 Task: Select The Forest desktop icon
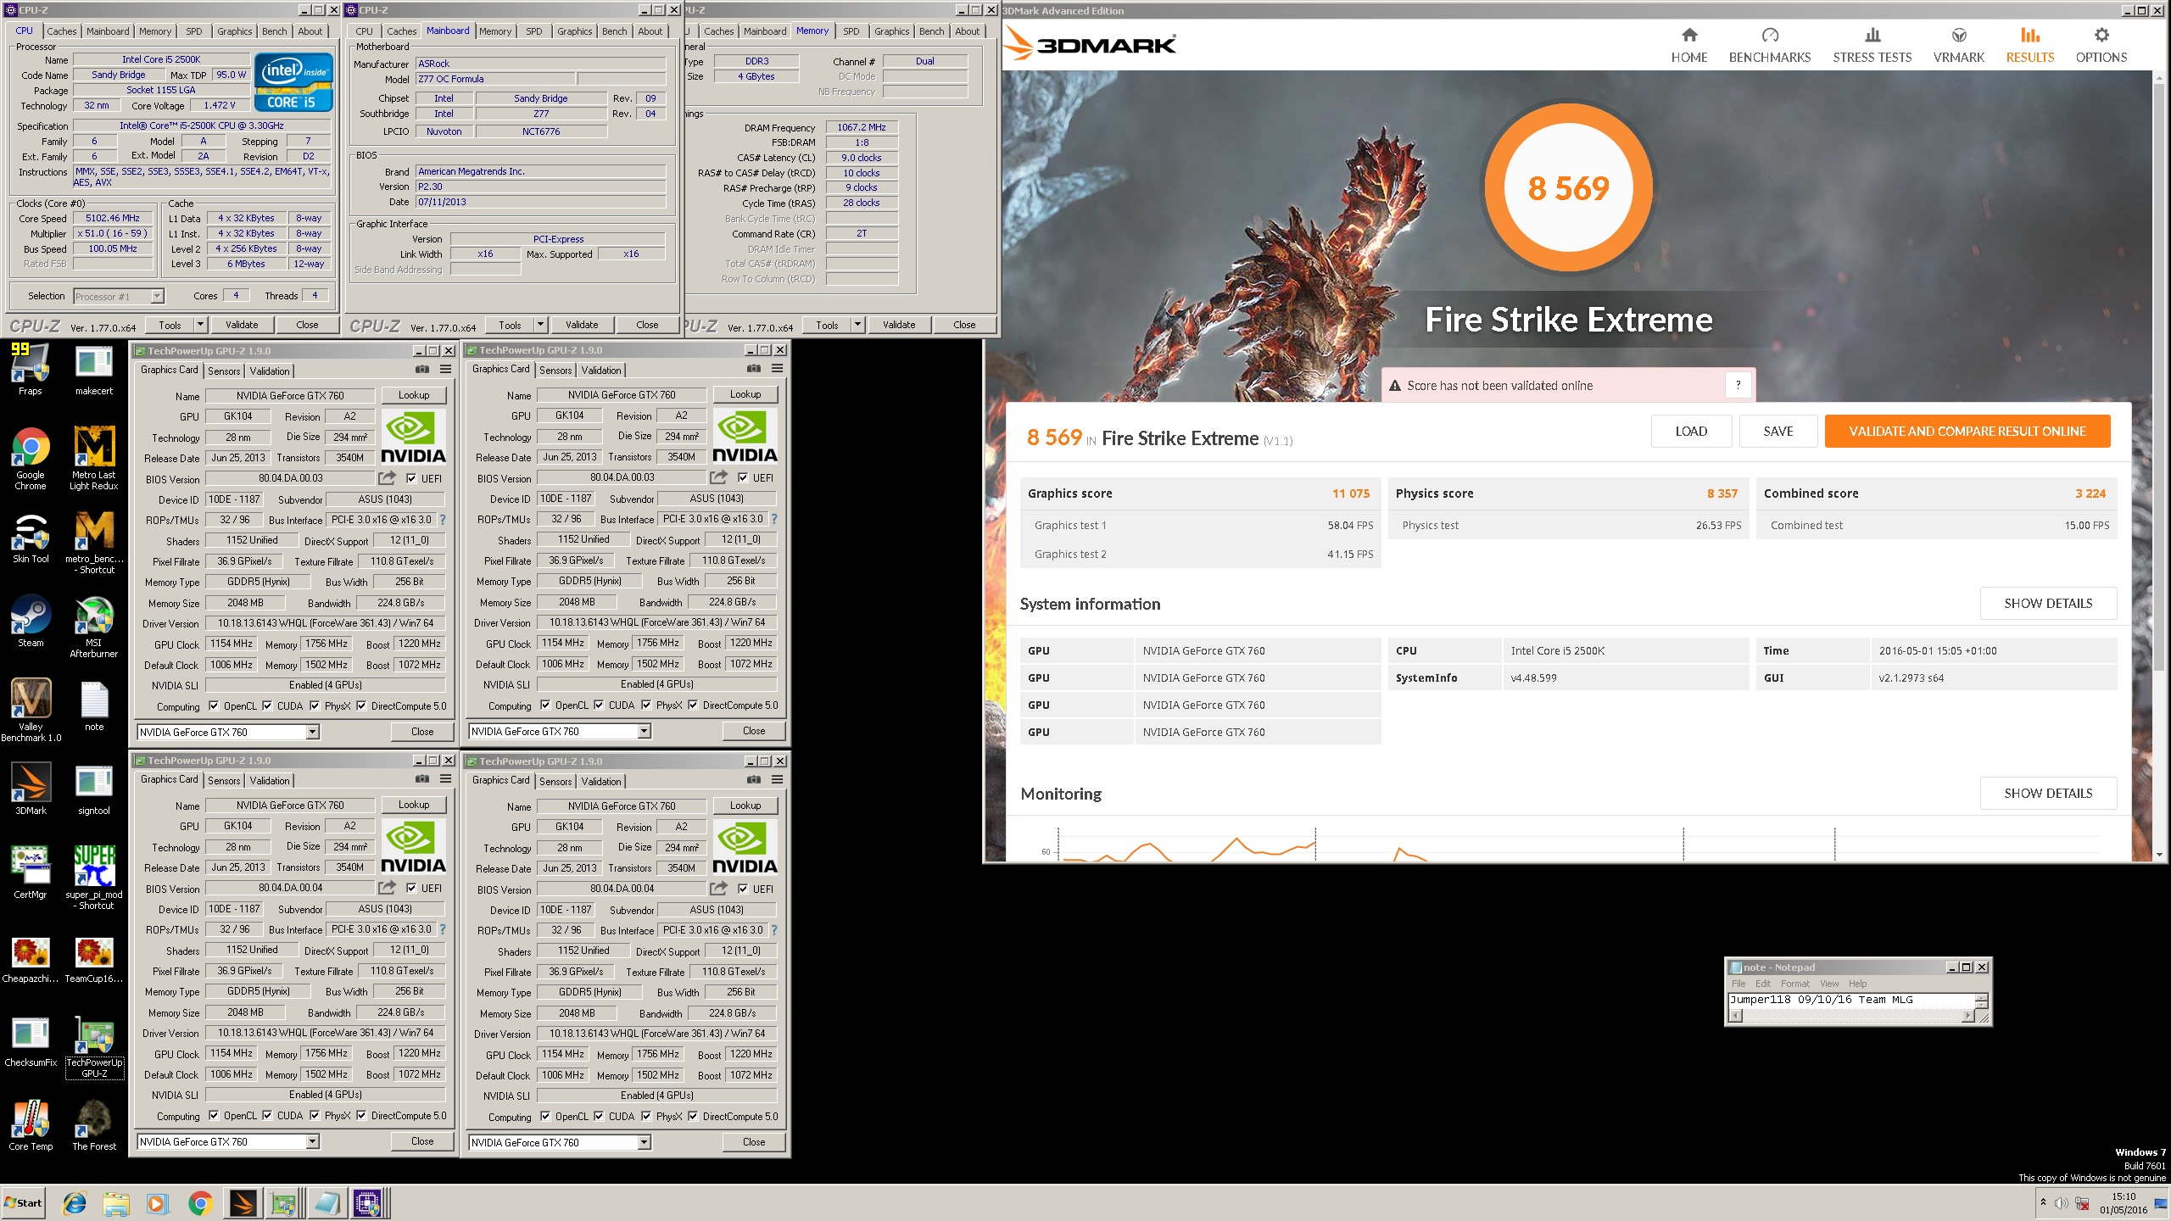click(94, 1125)
